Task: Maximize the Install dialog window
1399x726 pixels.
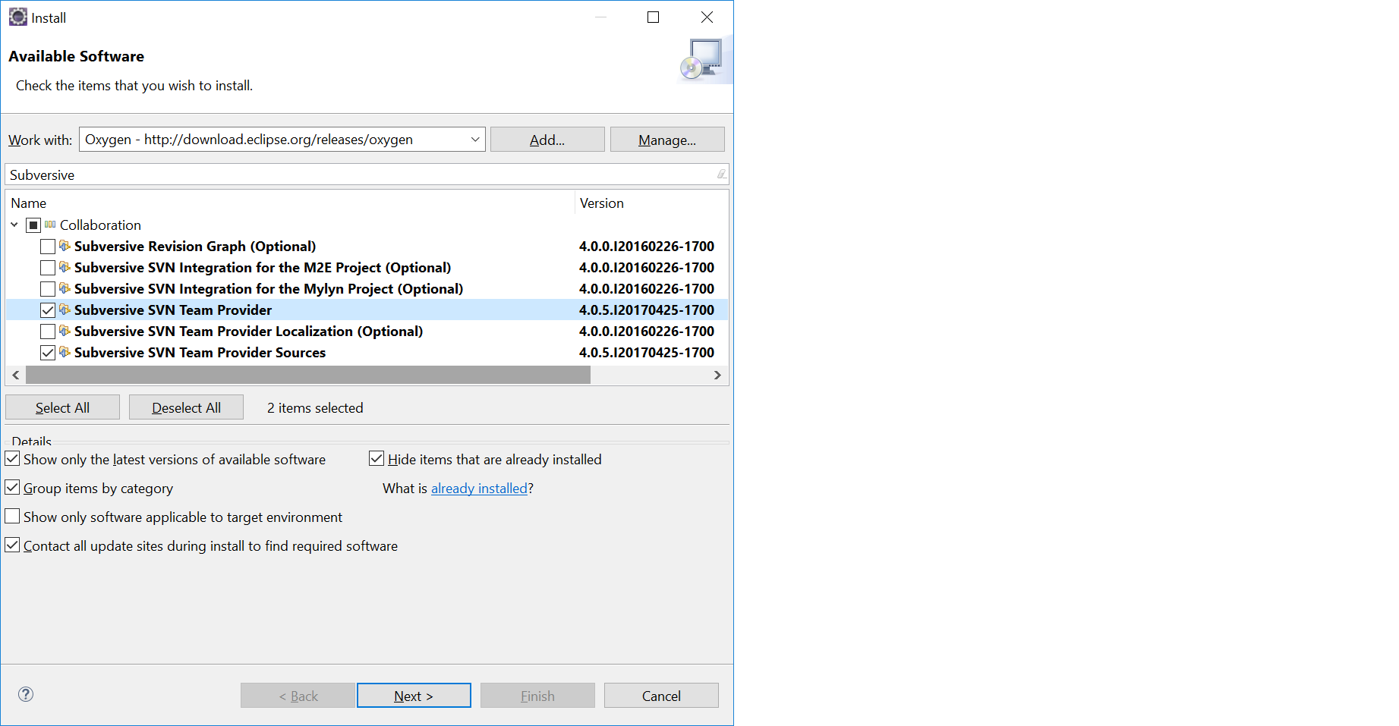Action: tap(653, 17)
